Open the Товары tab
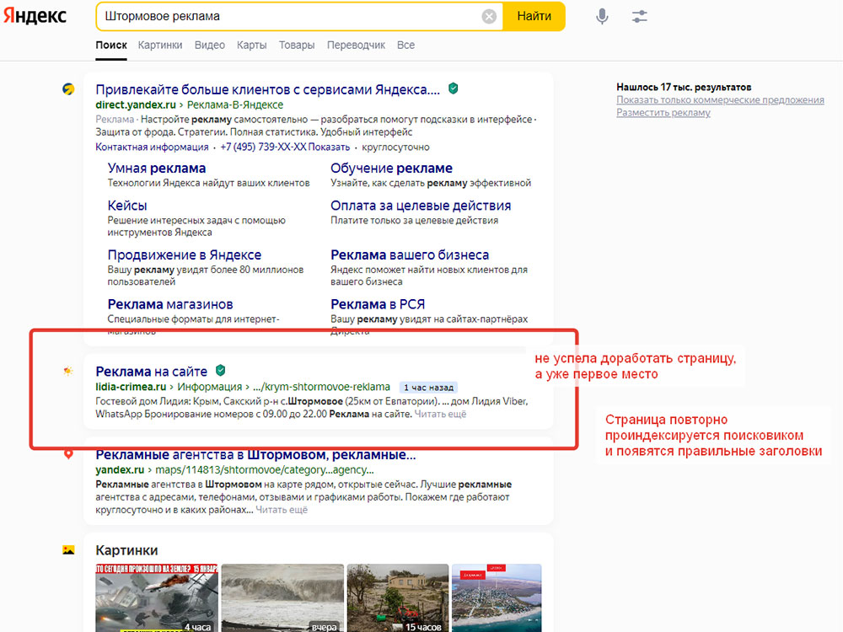 297,46
